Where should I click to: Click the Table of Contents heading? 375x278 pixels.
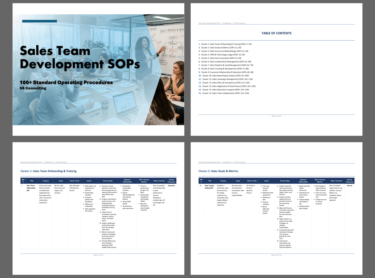coord(276,33)
